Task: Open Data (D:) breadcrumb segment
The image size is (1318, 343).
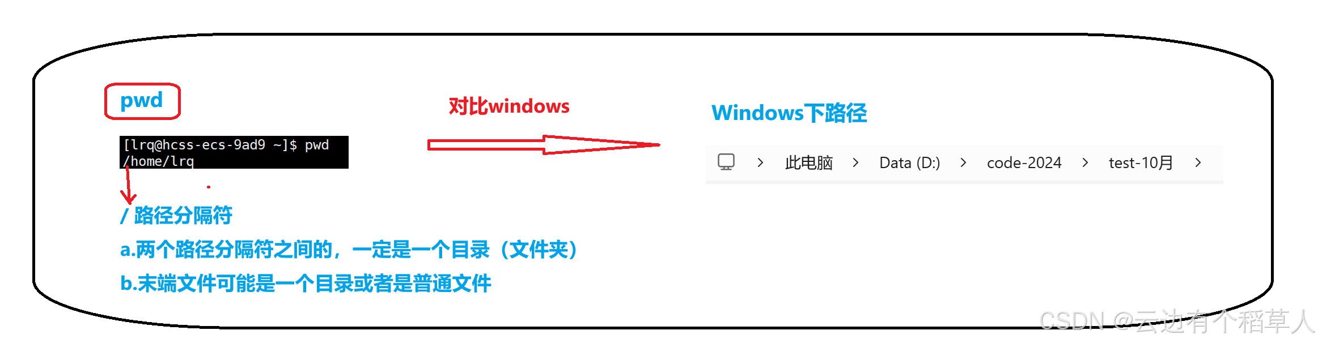Action: [909, 163]
